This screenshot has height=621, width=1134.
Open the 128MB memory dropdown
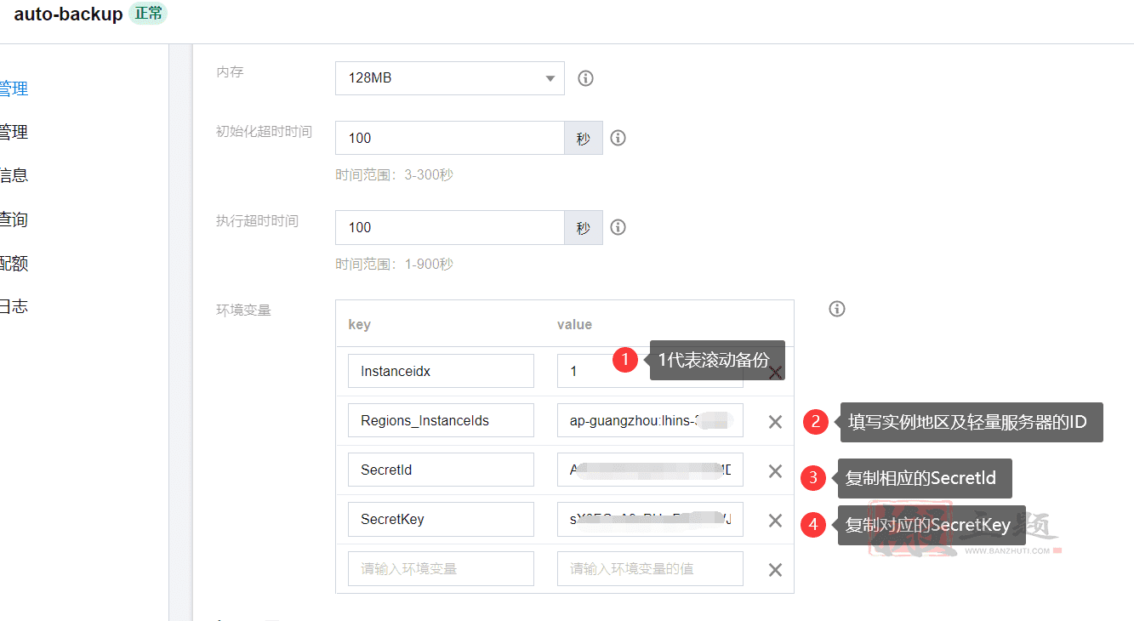[x=449, y=78]
